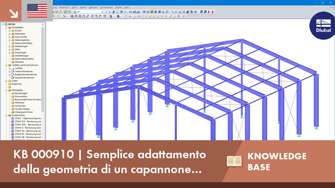Click the zoom all magnifier icon
This screenshot has height=188, width=335.
[80, 16]
